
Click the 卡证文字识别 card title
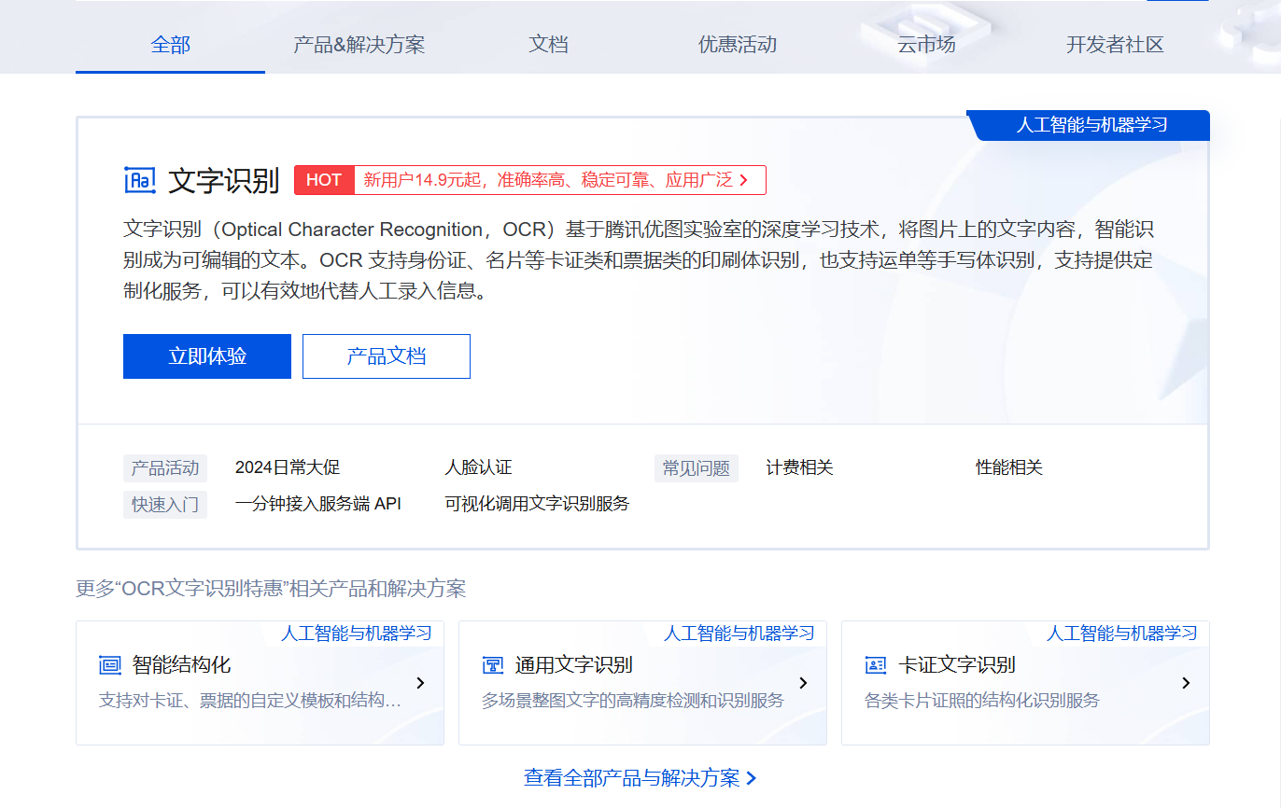coord(957,665)
